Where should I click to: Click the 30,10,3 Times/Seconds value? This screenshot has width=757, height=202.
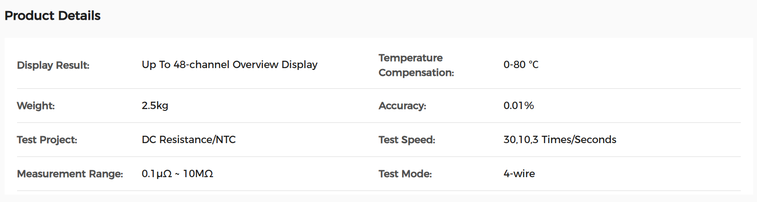(x=560, y=140)
